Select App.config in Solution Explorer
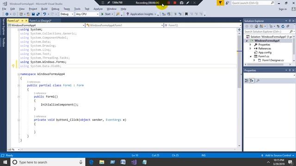The height and width of the screenshot is (166, 296). [265, 53]
